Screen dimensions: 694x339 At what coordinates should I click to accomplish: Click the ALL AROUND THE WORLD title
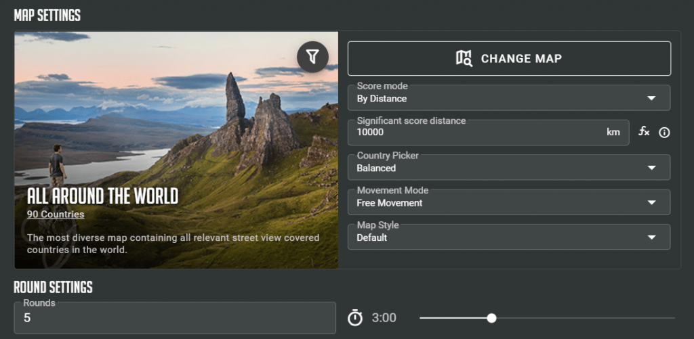[103, 196]
